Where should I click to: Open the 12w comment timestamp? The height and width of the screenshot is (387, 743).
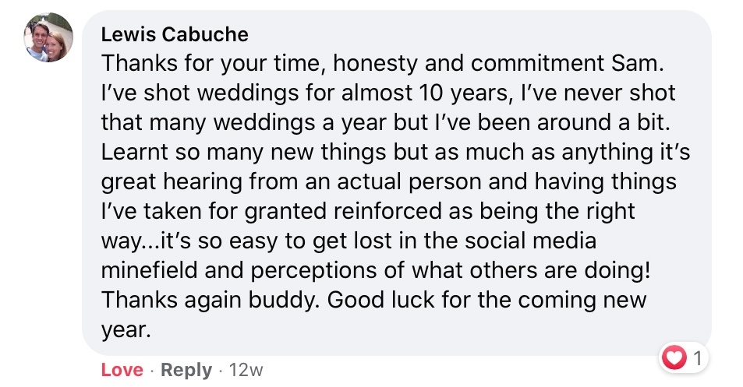click(x=246, y=370)
